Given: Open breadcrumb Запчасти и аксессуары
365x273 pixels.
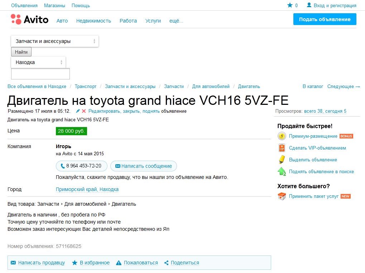Looking at the screenshot, I should pyautogui.click(x=130, y=86).
